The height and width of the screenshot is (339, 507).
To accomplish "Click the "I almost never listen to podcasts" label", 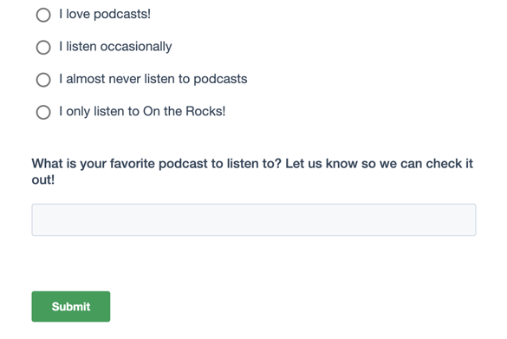I will 153,79.
